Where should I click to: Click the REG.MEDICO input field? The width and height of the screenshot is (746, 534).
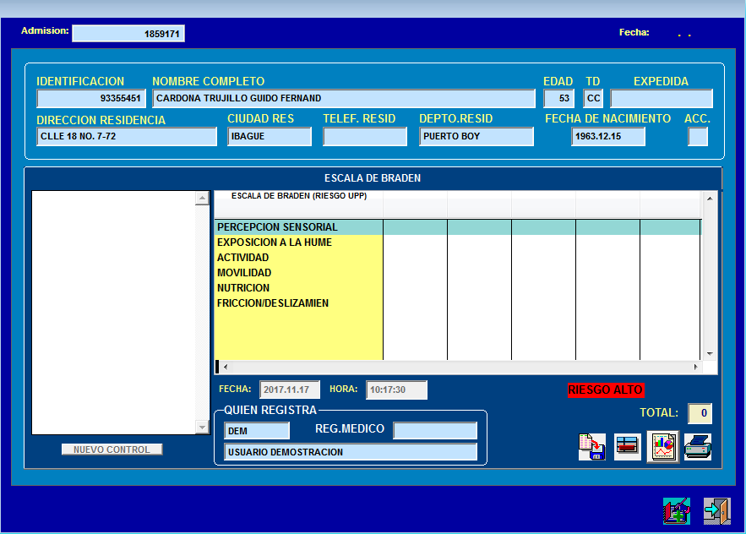point(435,430)
